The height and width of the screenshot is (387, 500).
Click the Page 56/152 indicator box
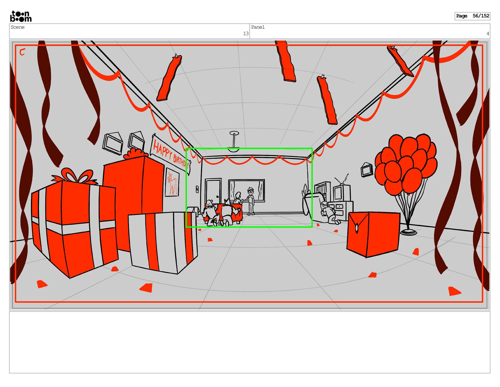(472, 16)
